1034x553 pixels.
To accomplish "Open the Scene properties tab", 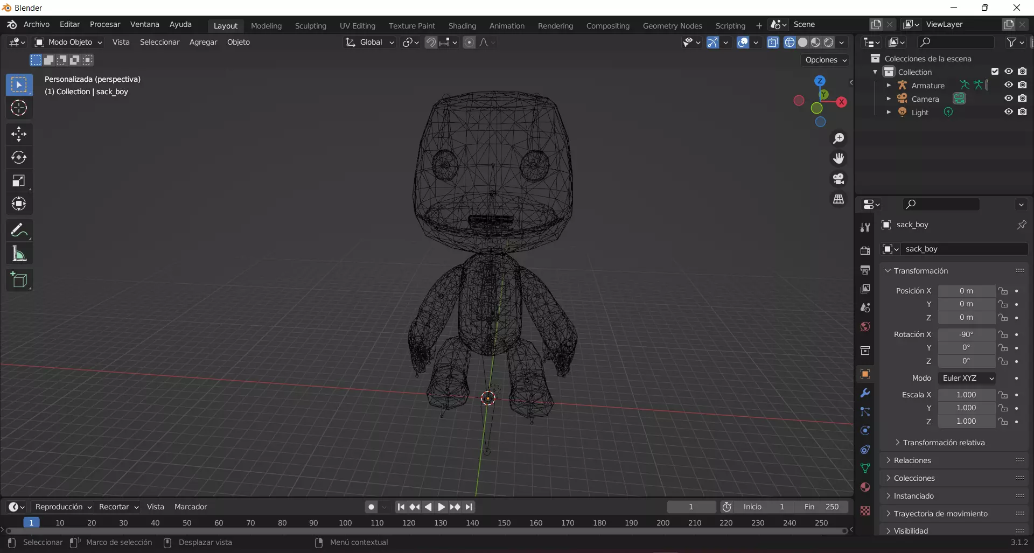I will click(865, 307).
